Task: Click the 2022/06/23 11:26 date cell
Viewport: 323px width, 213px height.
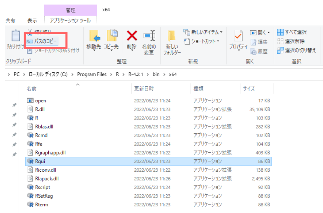Action: [152, 179]
